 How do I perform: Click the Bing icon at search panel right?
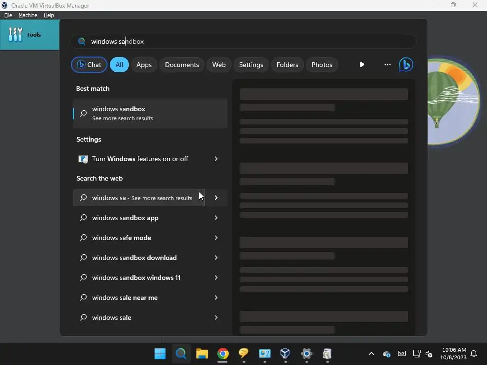tap(406, 65)
